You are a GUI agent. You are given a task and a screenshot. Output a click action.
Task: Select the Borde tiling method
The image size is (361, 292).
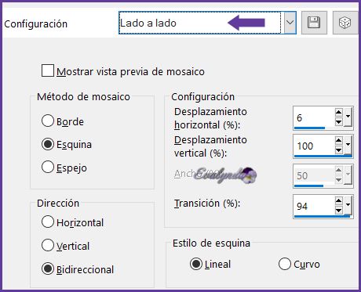pos(48,121)
